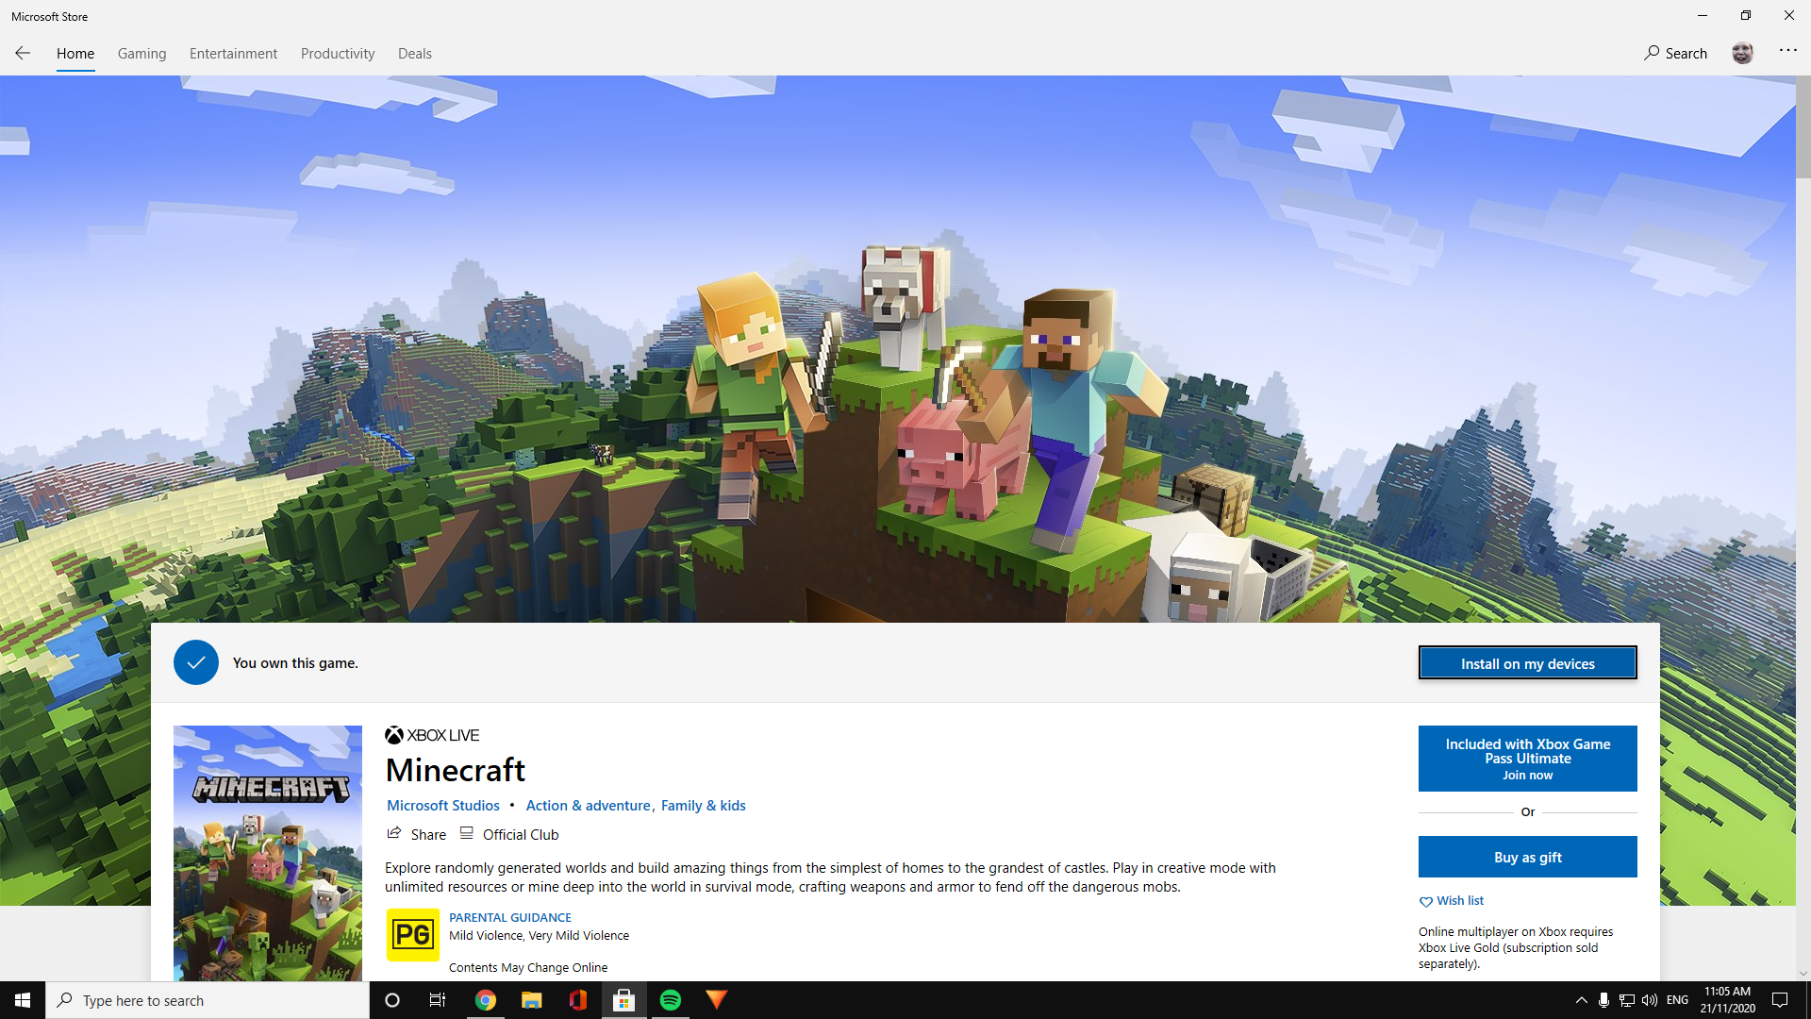Viewport: 1811px width, 1019px height.
Task: Open network tray icon
Action: (x=1627, y=1000)
